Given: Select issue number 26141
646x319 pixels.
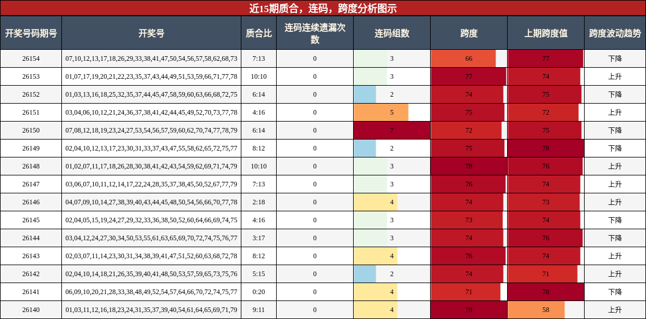Looking at the screenshot, I should 31,291.
